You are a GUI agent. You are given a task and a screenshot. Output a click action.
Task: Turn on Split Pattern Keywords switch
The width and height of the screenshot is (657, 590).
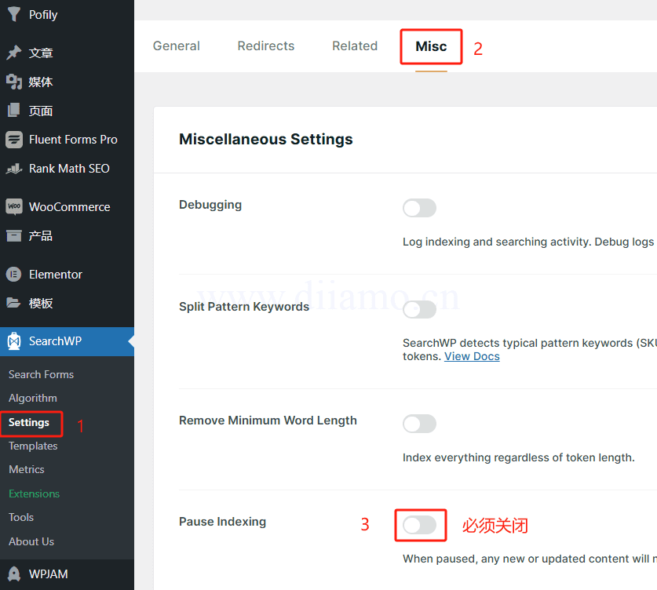tap(419, 309)
